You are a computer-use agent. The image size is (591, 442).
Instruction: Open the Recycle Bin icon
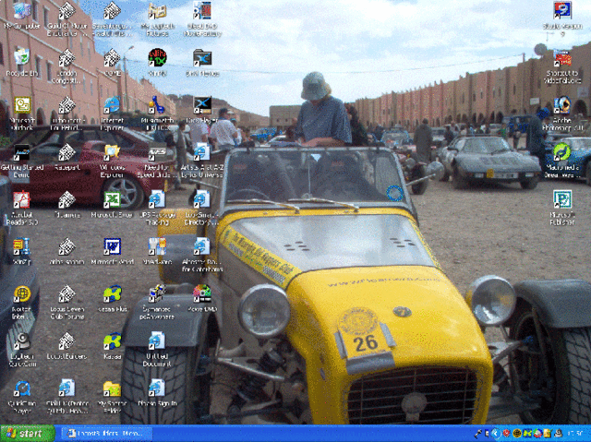tap(21, 58)
